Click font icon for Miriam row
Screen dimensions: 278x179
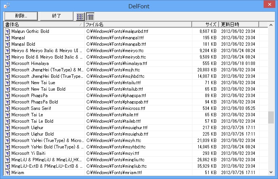click(8, 173)
